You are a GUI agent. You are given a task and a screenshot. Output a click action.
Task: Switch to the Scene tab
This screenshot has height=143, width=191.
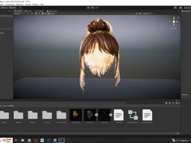pos(18,11)
